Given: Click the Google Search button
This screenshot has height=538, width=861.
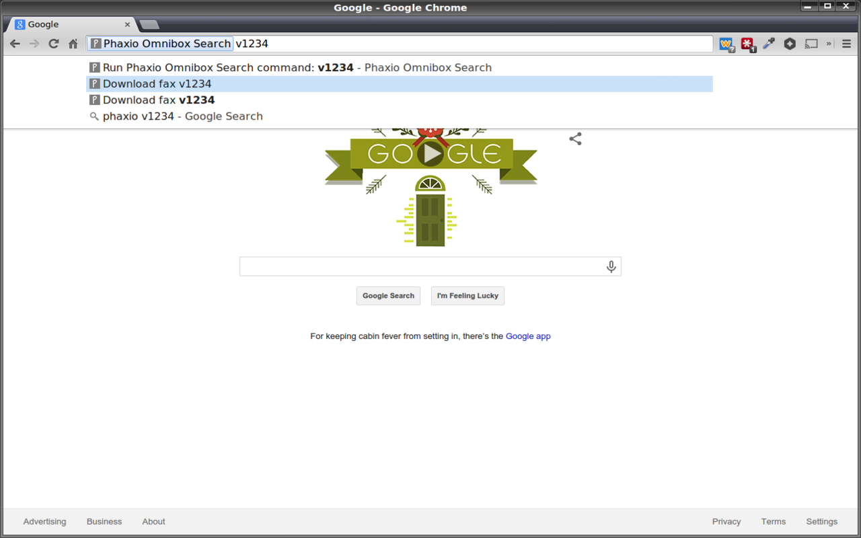Looking at the screenshot, I should tap(388, 296).
